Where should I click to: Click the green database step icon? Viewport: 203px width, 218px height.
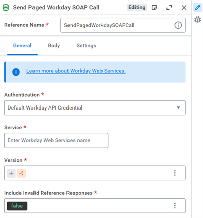coord(6,8)
